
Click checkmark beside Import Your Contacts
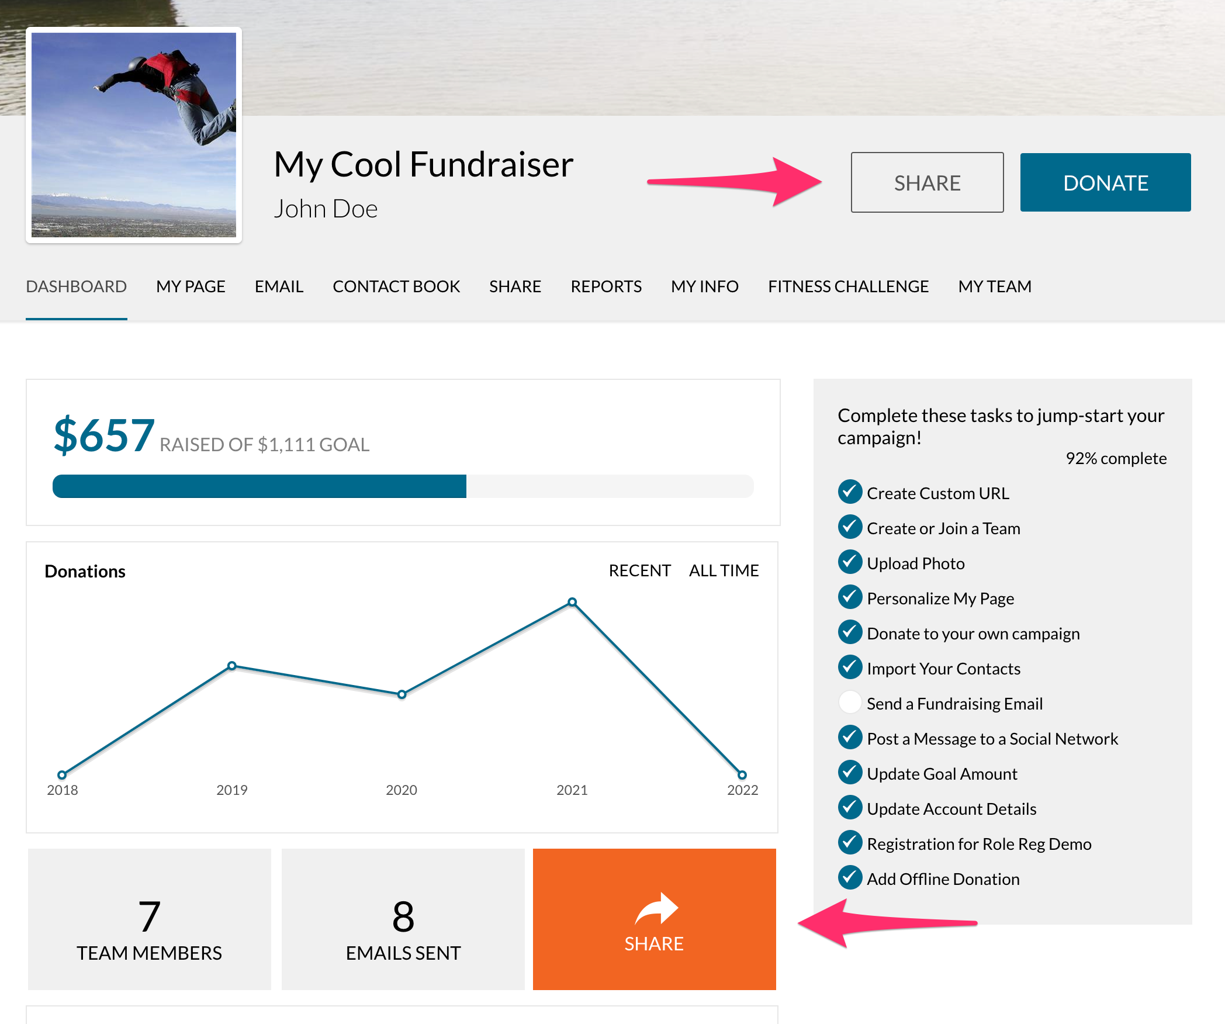click(850, 667)
